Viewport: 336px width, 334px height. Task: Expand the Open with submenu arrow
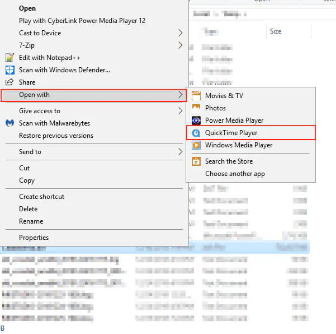pyautogui.click(x=181, y=95)
